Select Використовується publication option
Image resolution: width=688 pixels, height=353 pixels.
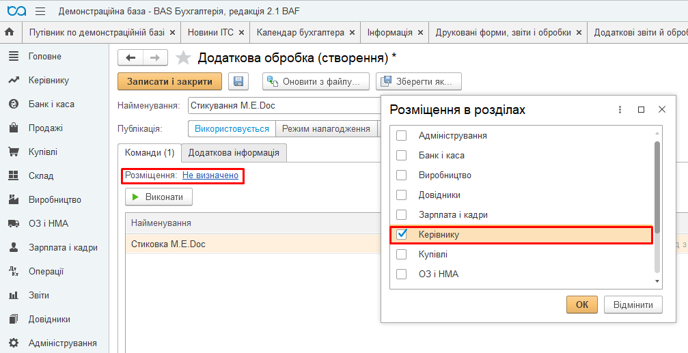coord(232,128)
